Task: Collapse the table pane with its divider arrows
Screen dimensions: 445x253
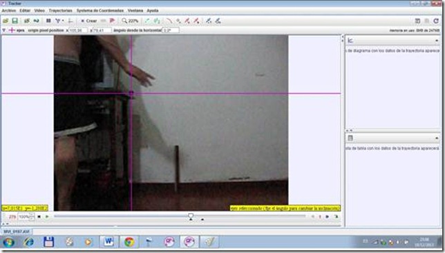Action: 350,131
